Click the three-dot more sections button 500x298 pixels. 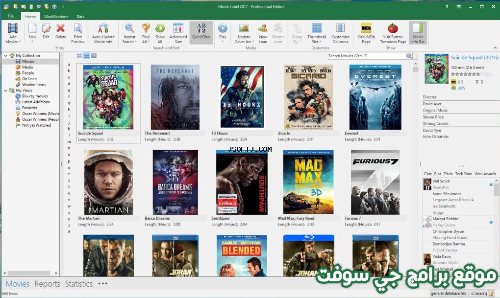point(102,283)
